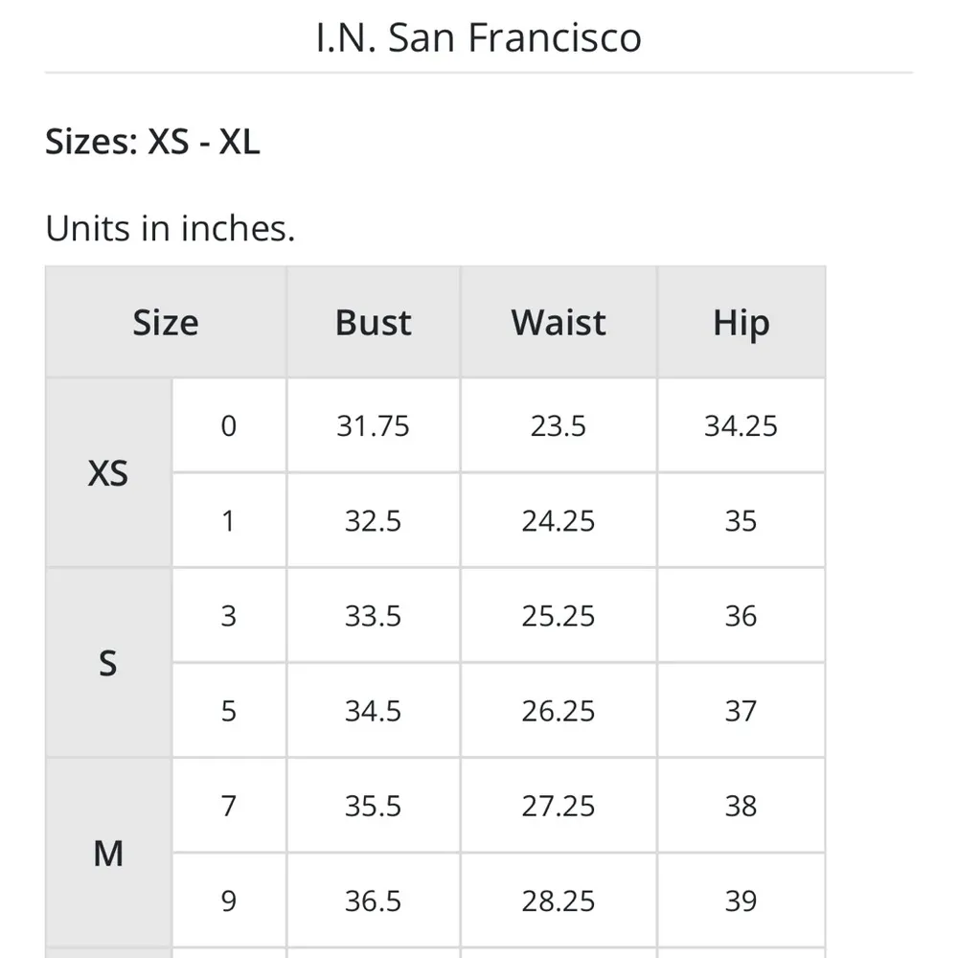The width and height of the screenshot is (958, 958).
Task: Click the hip value 39 cell
Action: pyautogui.click(x=741, y=901)
